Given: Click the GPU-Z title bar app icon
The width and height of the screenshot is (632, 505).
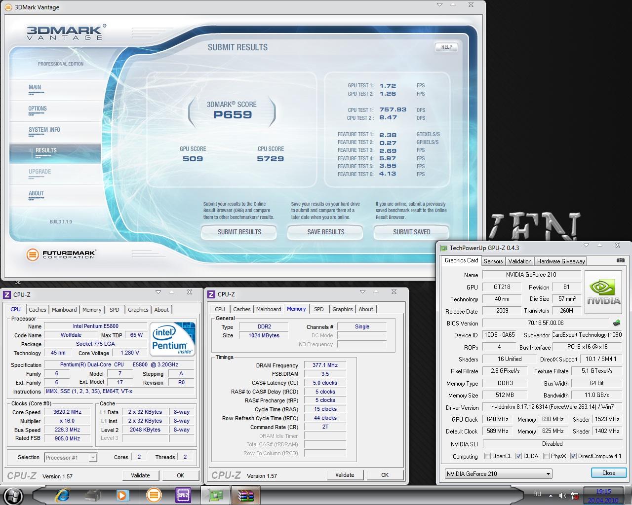Looking at the screenshot, I should tap(444, 248).
